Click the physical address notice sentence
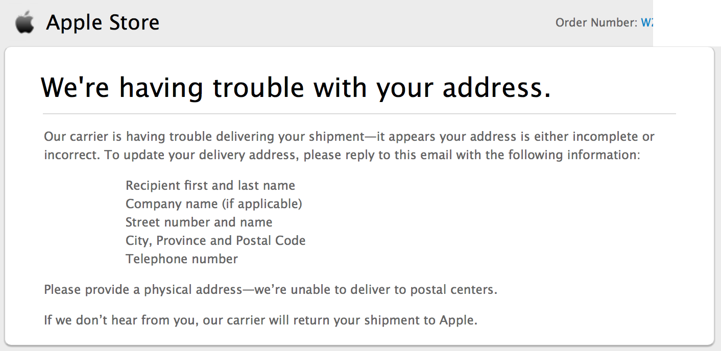The height and width of the screenshot is (351, 721). (271, 290)
